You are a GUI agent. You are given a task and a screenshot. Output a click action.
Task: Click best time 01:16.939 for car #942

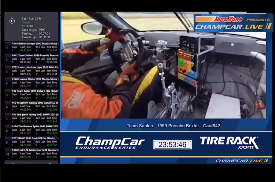point(52,62)
